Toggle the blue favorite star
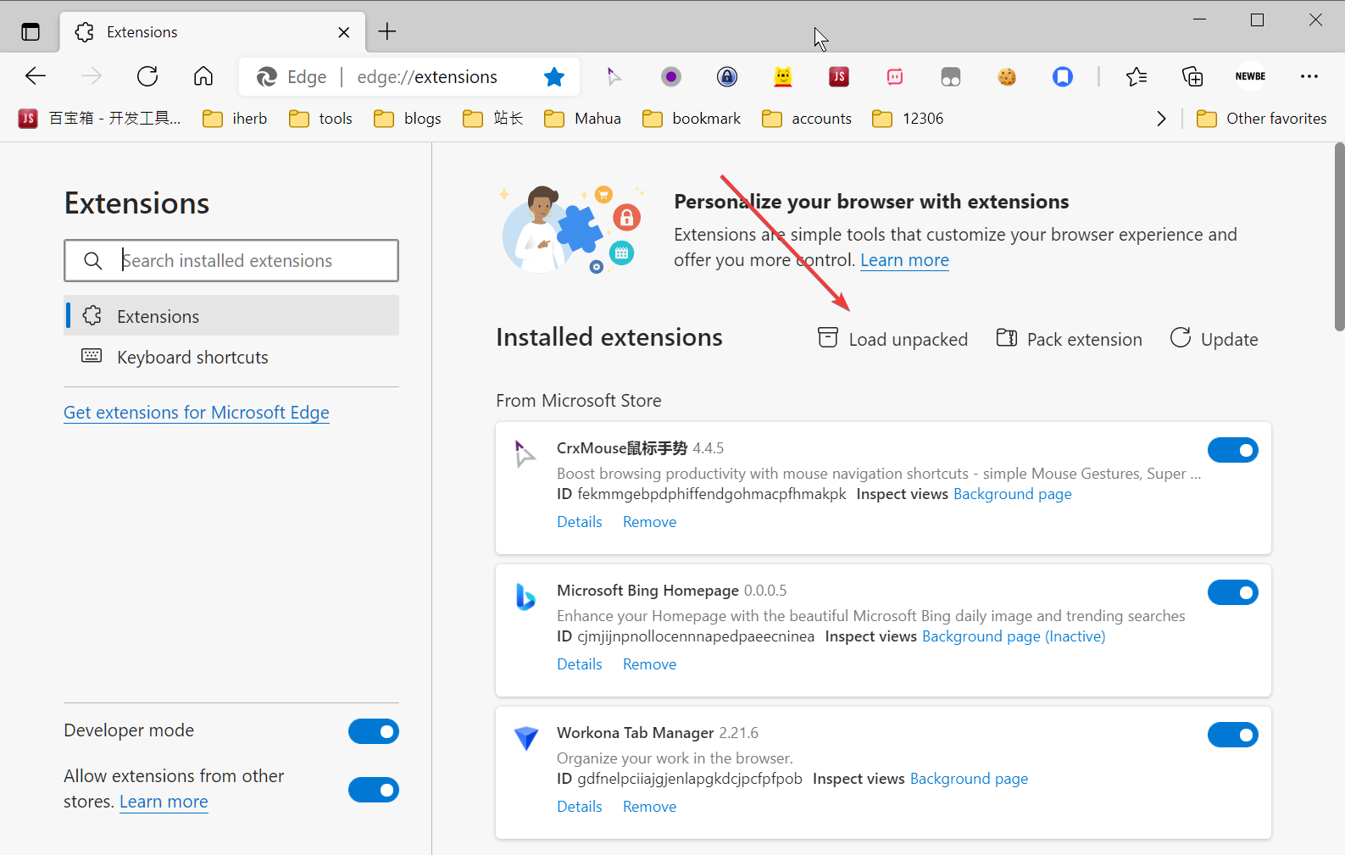The image size is (1345, 855). pos(554,77)
